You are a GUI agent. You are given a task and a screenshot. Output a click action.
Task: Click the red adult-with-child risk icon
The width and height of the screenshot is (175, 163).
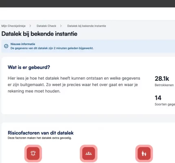(144, 153)
